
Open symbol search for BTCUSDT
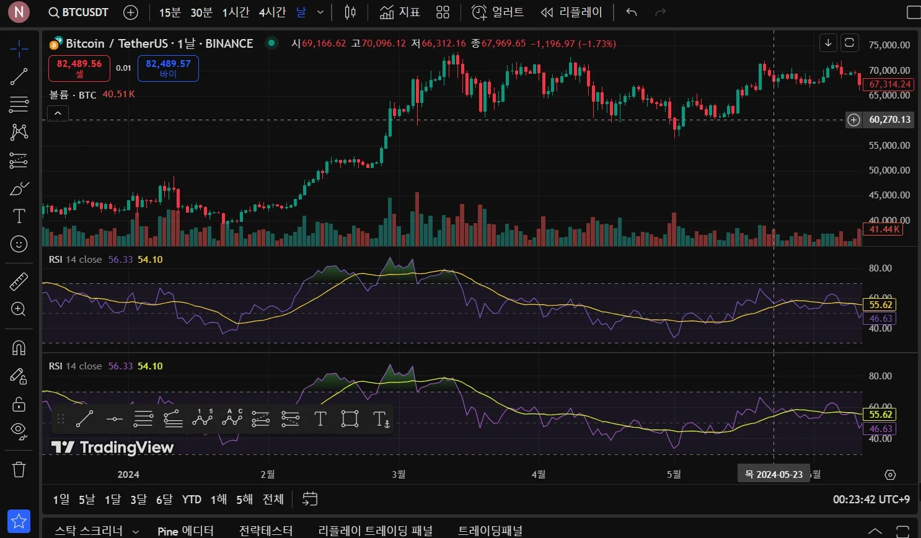point(79,12)
